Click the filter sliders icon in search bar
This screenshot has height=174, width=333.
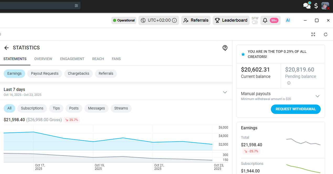tap(76, 5)
